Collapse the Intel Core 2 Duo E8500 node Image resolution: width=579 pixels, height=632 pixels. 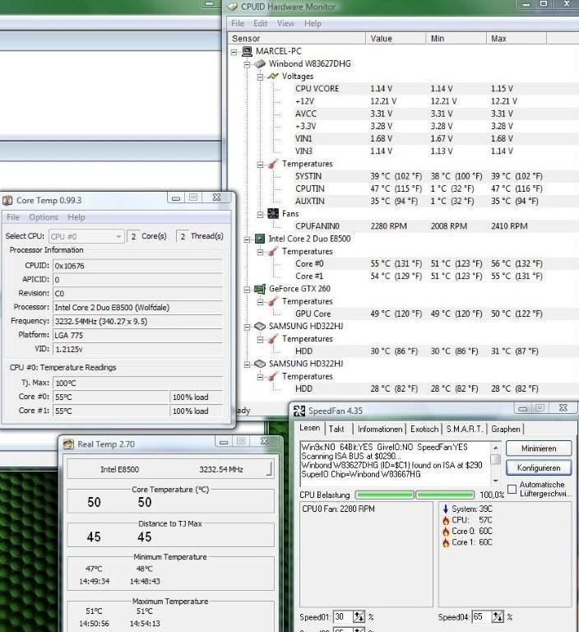click(247, 239)
